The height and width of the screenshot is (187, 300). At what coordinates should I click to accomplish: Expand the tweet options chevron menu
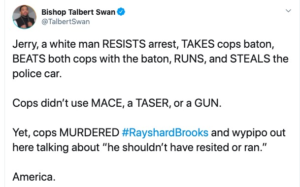288,11
